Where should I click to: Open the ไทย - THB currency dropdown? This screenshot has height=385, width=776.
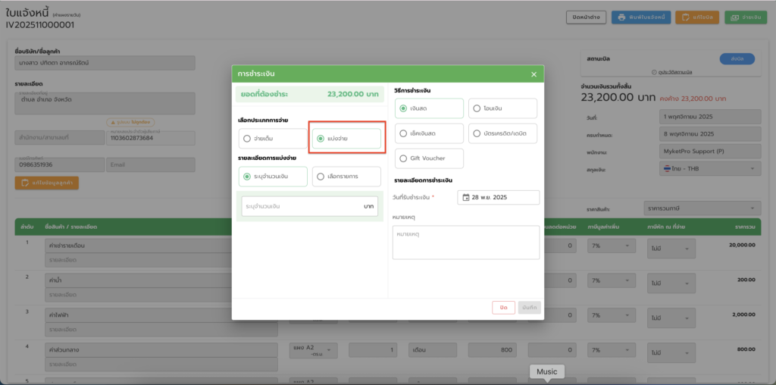tap(708, 169)
